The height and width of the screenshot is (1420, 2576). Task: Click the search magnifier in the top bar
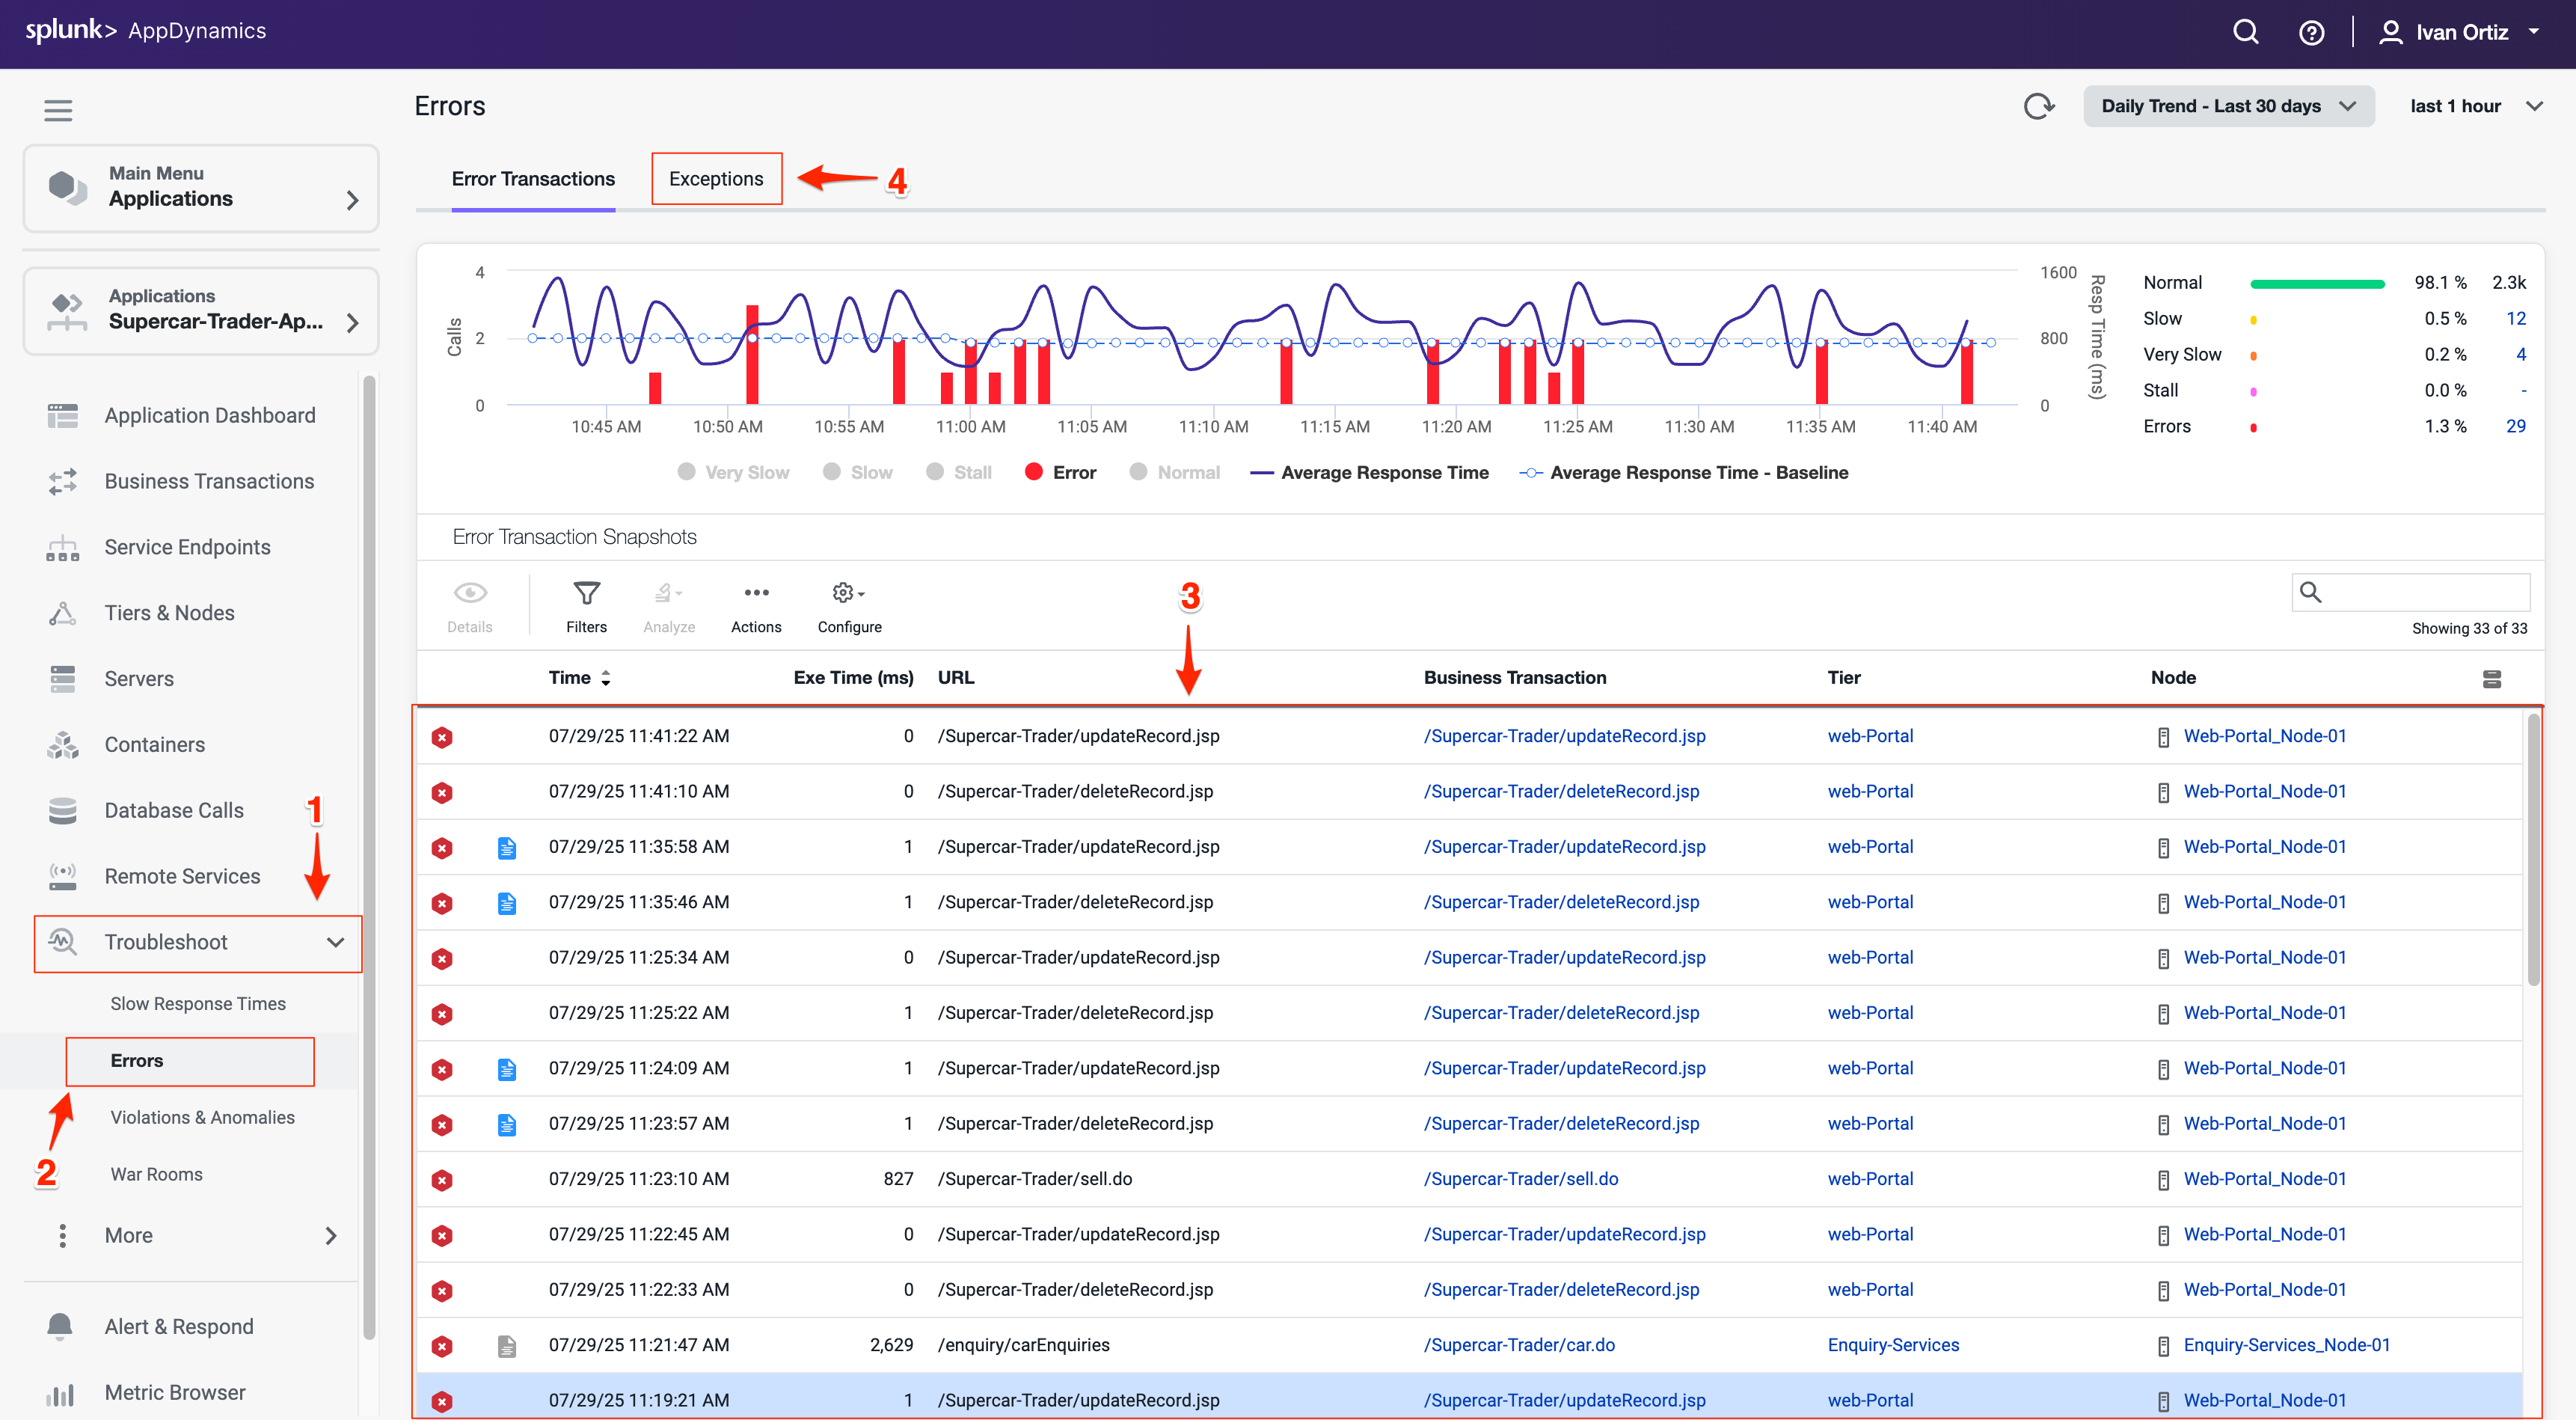click(x=2246, y=31)
